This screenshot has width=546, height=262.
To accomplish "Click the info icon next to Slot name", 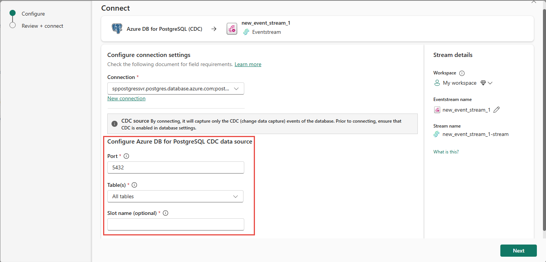I will (x=165, y=213).
